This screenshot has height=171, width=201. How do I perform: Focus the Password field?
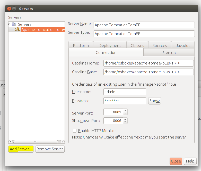[x=125, y=101]
